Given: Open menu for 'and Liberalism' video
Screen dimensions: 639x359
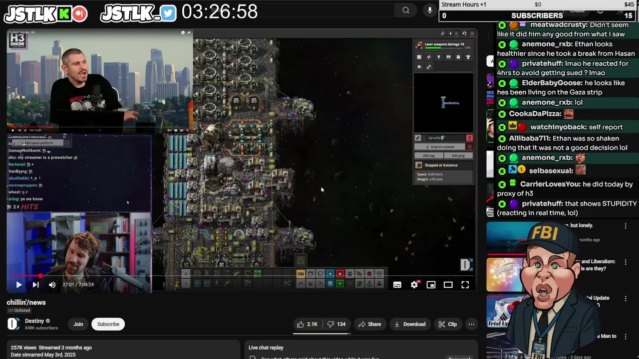Looking at the screenshot, I should (x=626, y=262).
